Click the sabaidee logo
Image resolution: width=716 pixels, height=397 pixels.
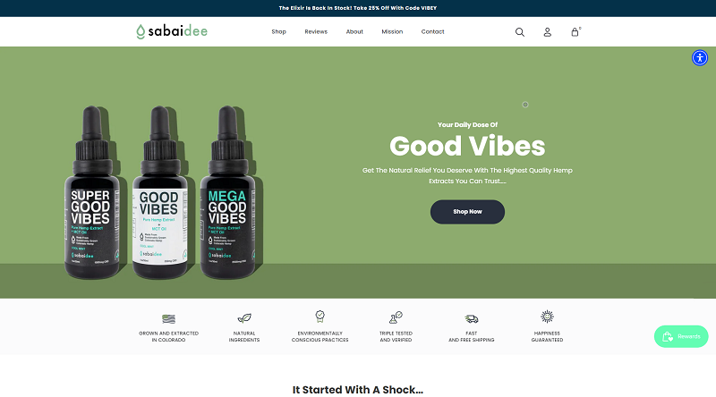172,31
